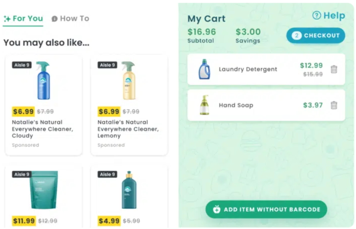This screenshot has height=229, width=356.
Task: Switch to the For You tab
Action: tap(23, 19)
